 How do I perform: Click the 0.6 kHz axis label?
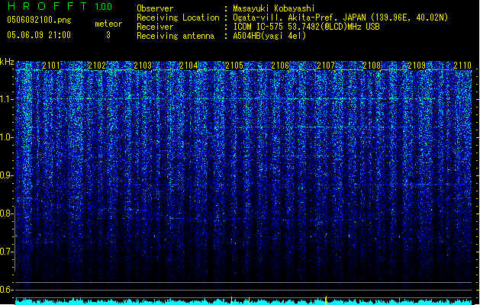pos(6,290)
